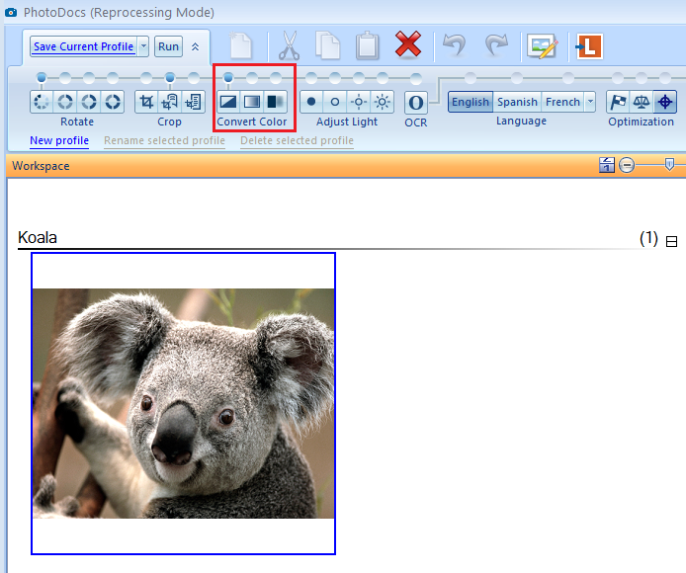Toggle French OCR language
The width and height of the screenshot is (686, 573).
point(562,102)
